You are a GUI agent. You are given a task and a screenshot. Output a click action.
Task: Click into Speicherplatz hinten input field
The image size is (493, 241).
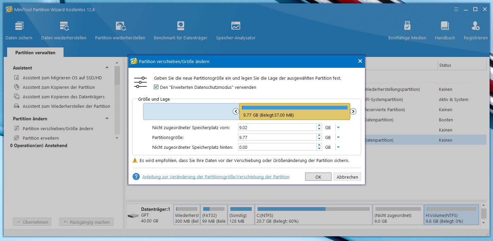pyautogui.click(x=277, y=147)
